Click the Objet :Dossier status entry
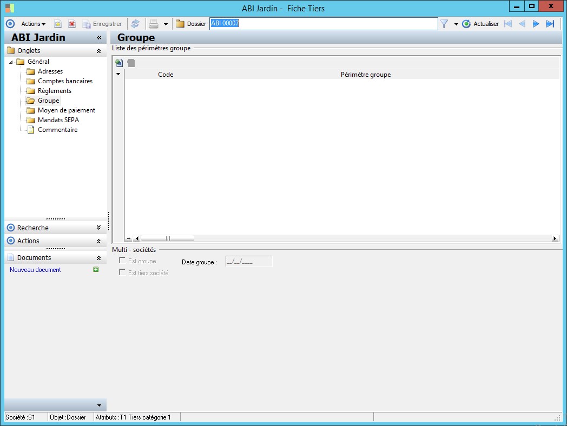 coord(68,417)
